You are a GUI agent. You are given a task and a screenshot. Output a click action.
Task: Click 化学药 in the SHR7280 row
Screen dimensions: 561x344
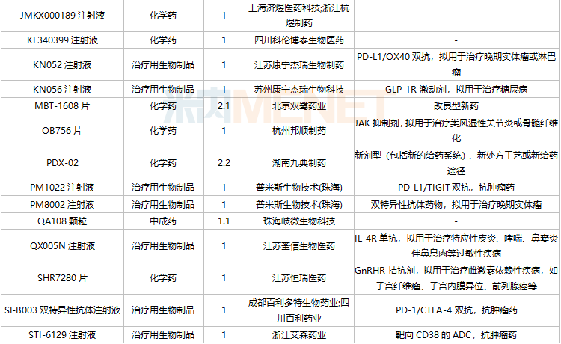coord(163,278)
